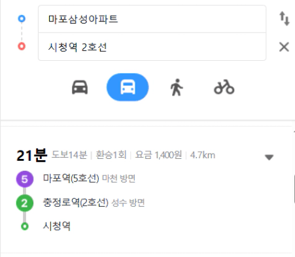
Task: Click the 요금 1,400원 fare info
Action: coord(158,155)
